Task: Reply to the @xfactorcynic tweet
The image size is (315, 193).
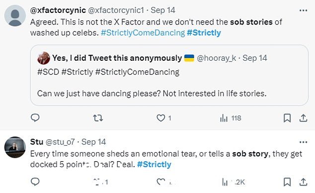Action: pos(35,118)
